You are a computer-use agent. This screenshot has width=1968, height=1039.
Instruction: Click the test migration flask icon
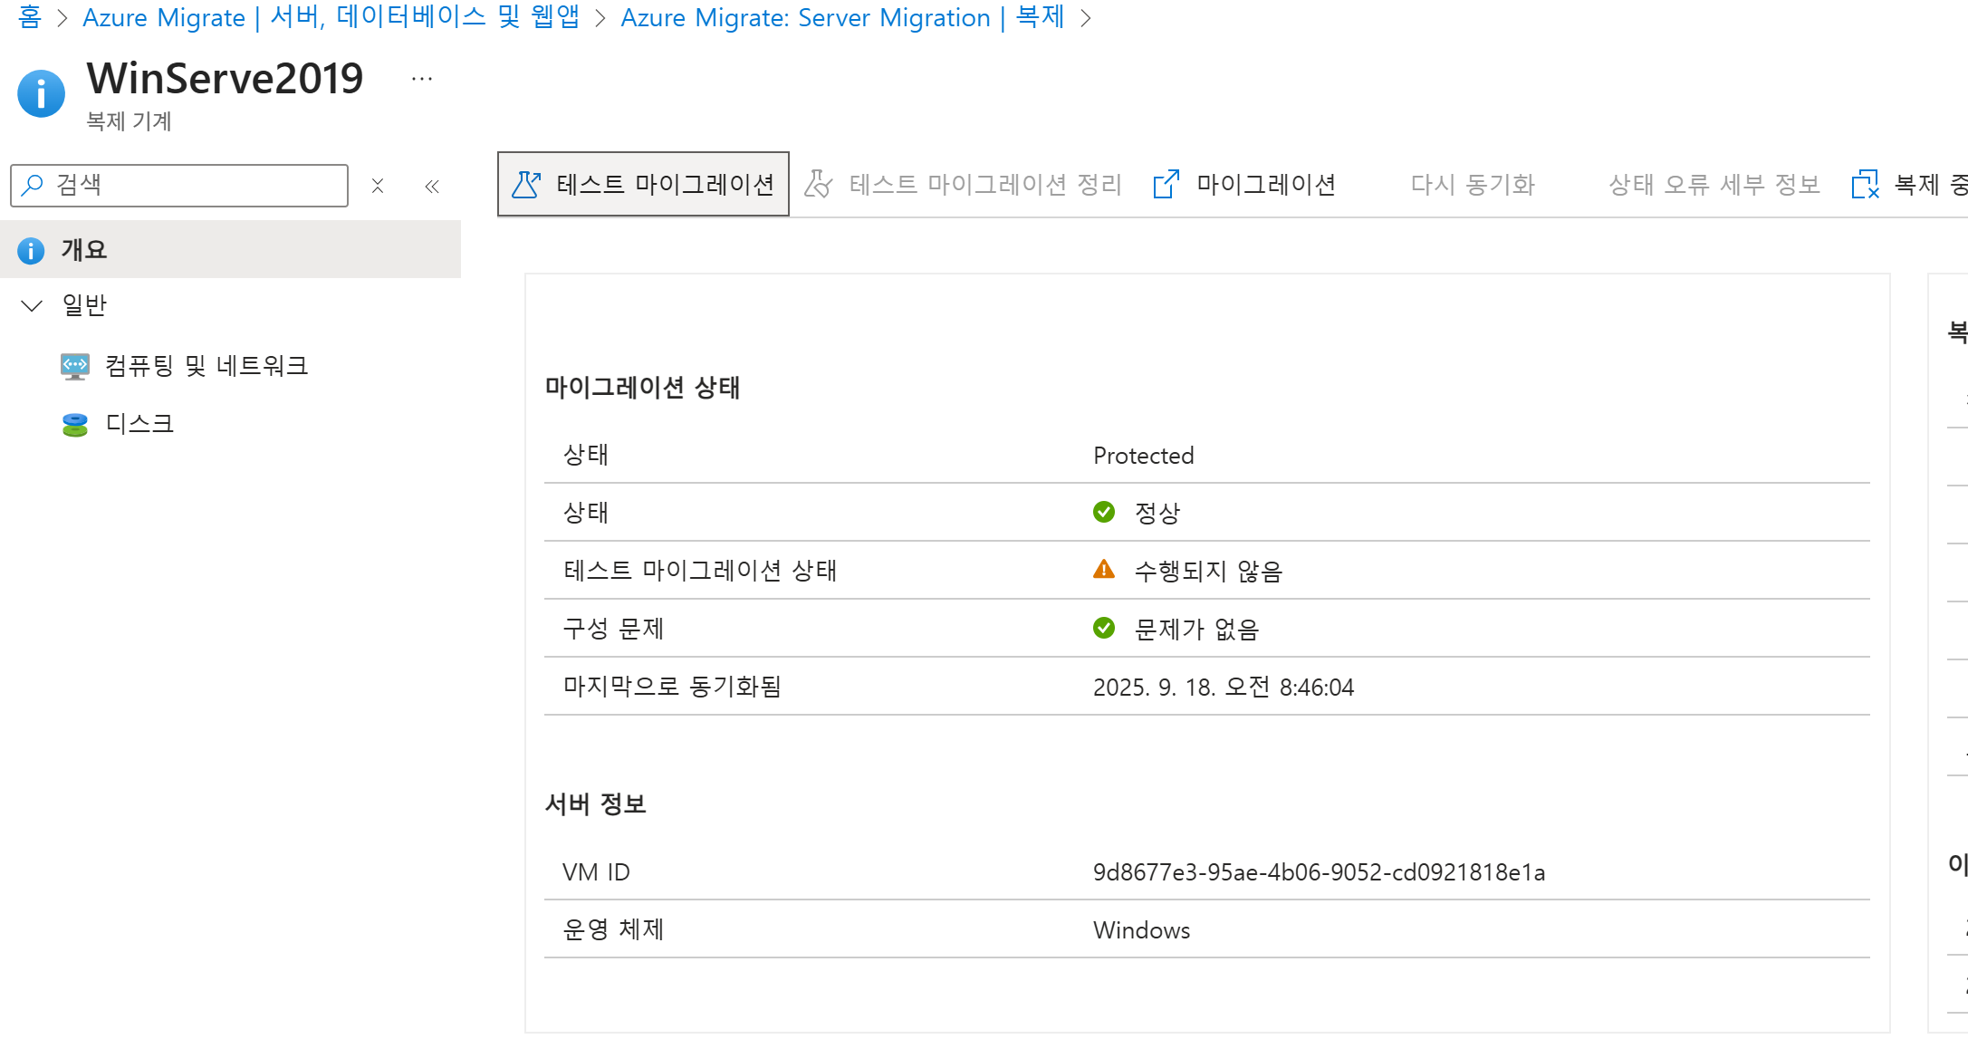[526, 185]
